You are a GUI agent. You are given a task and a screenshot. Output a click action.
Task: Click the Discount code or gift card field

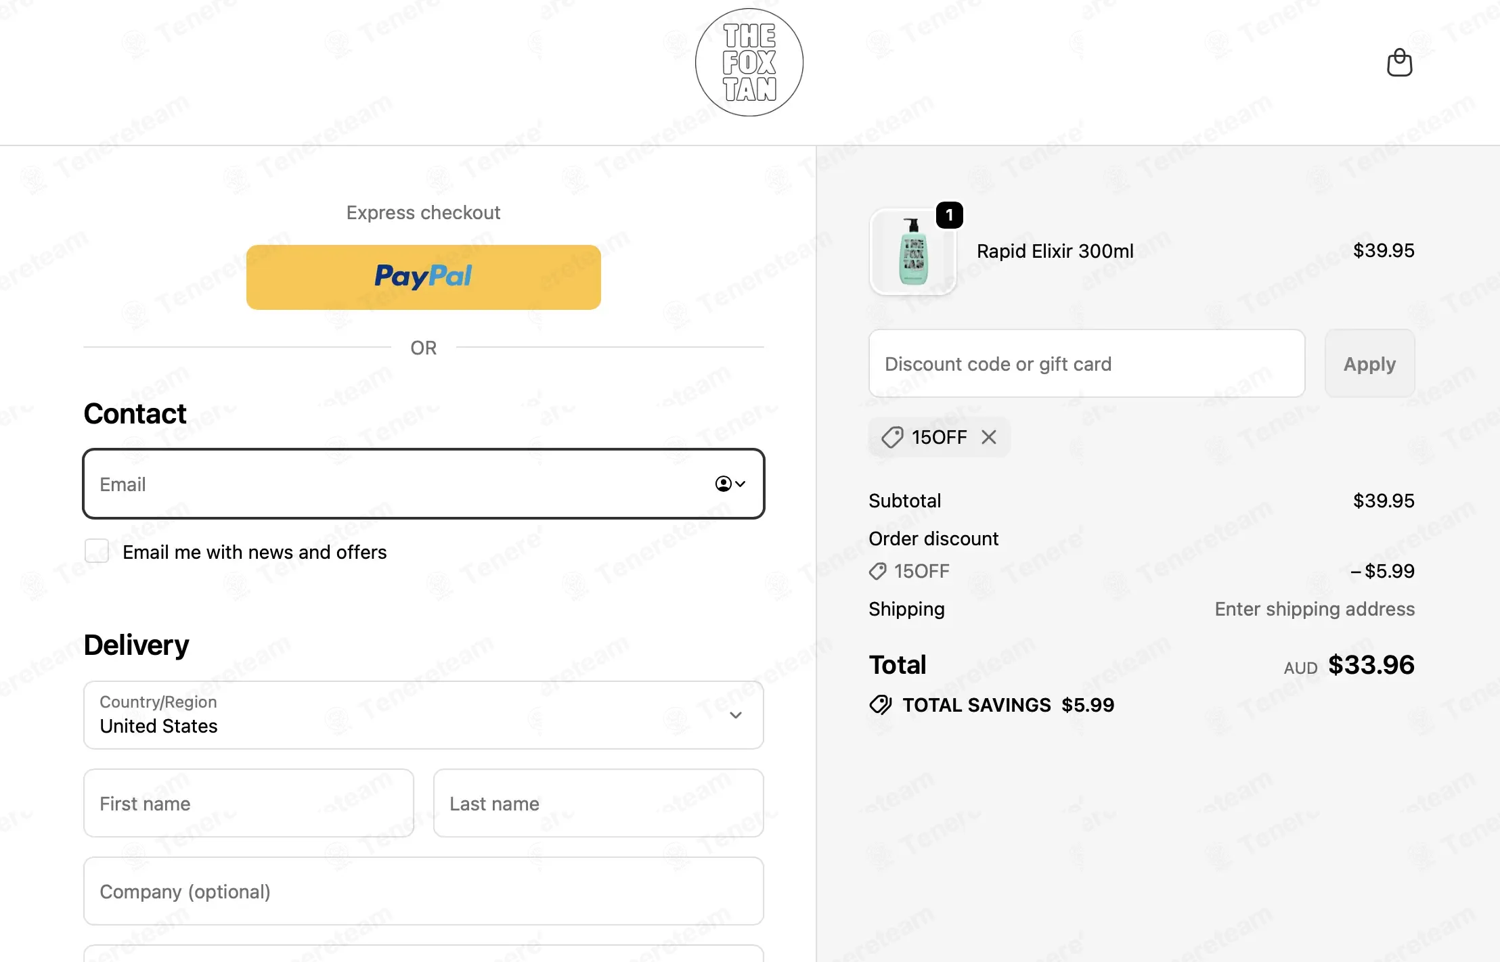tap(1087, 364)
